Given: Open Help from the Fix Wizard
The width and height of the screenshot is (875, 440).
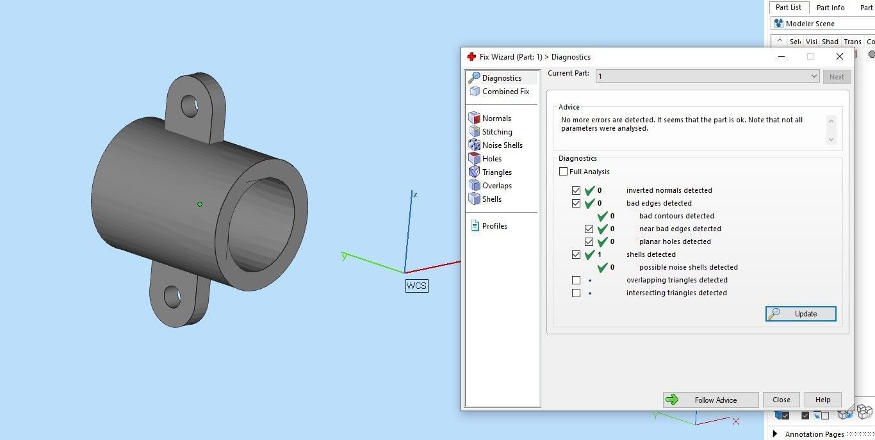Looking at the screenshot, I should 822,400.
